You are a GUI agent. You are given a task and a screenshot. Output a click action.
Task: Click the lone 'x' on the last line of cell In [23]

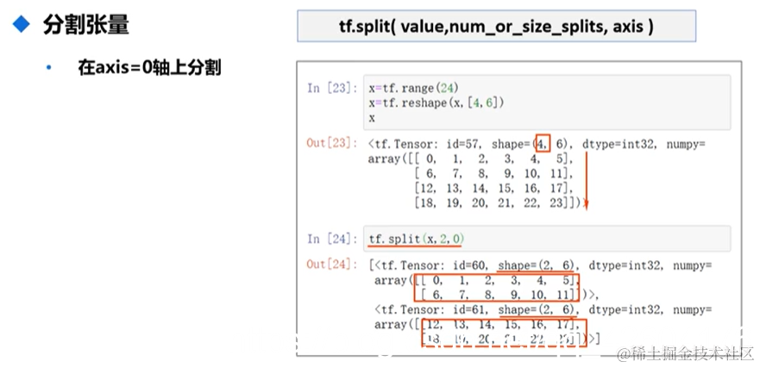pyautogui.click(x=372, y=118)
